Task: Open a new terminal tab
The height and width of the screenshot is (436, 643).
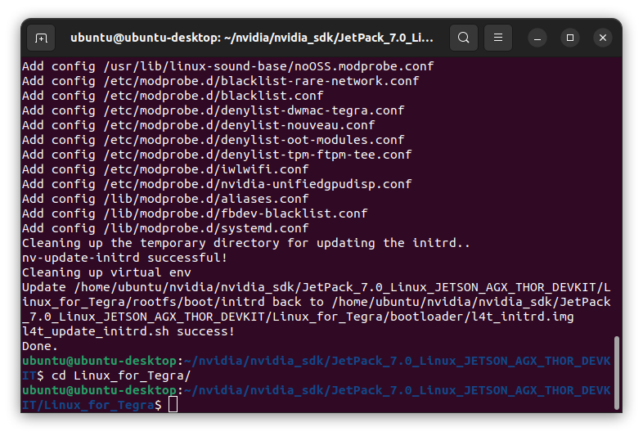Action: click(x=41, y=38)
